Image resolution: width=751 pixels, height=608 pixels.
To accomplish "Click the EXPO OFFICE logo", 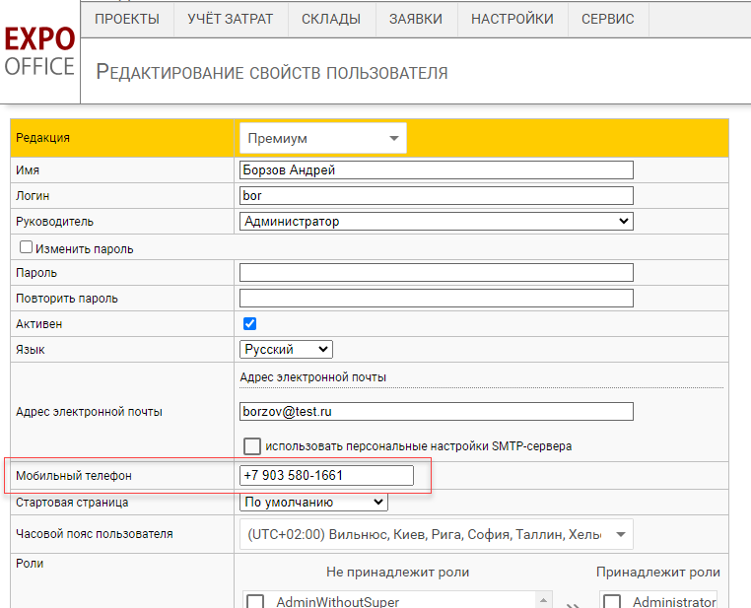I will pos(39,52).
